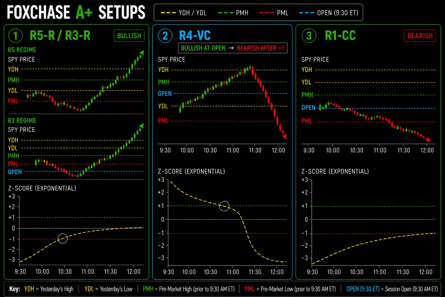Click 9:30 on the R5-R z-score time axis

click(x=20, y=271)
